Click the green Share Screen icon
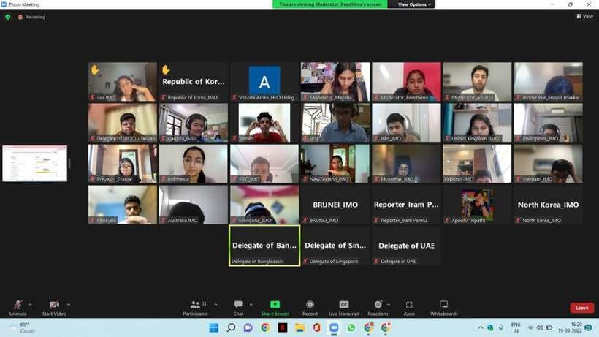 [275, 304]
